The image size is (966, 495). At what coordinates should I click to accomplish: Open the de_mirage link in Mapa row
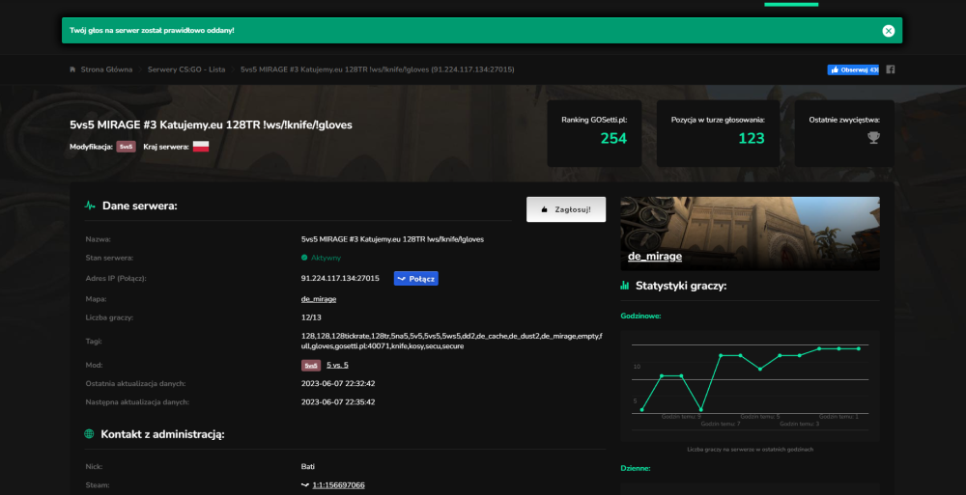coord(319,299)
